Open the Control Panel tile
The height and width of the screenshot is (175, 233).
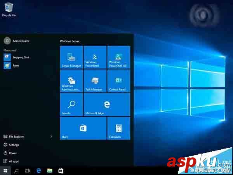pyautogui.click(x=119, y=81)
